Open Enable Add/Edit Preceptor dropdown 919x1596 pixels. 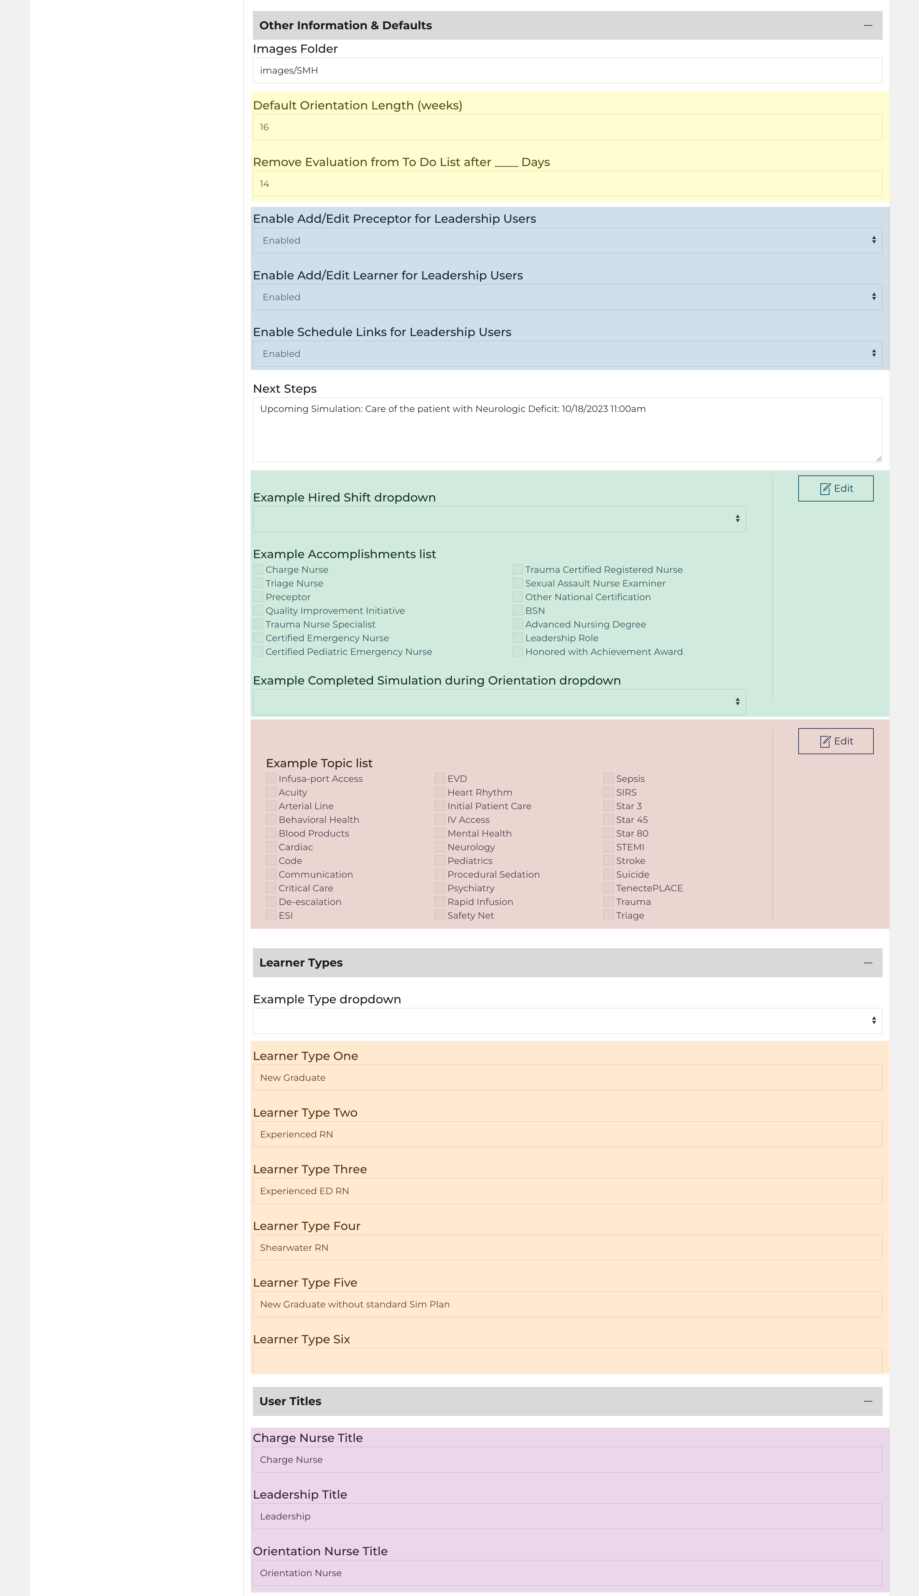click(x=567, y=240)
